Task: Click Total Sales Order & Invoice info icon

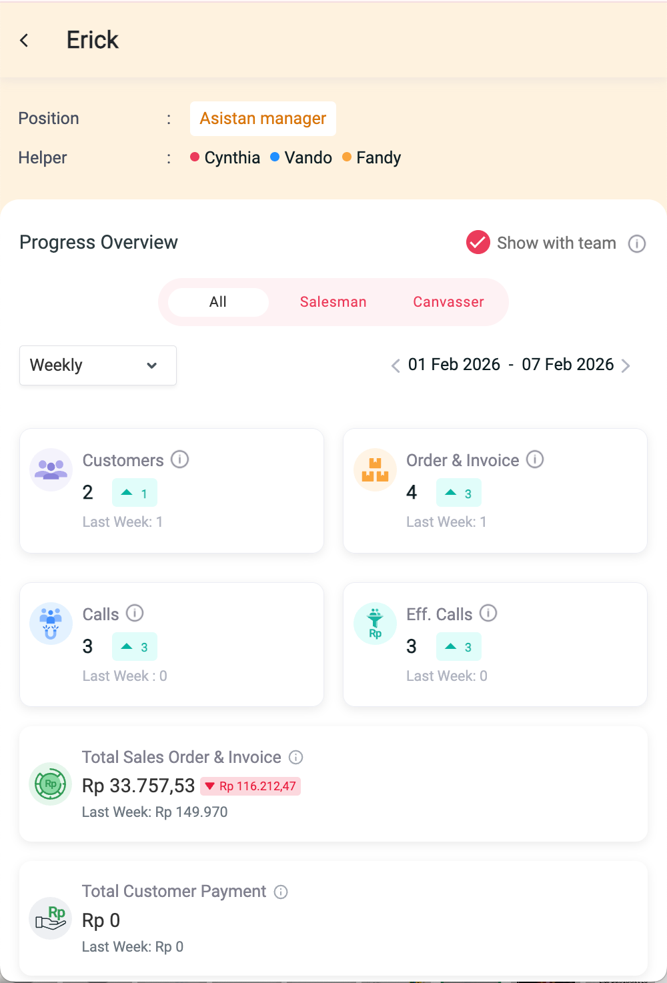Action: click(295, 757)
